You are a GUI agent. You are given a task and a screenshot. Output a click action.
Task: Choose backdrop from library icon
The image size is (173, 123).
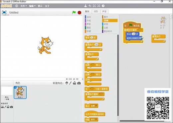[x=2, y=107]
